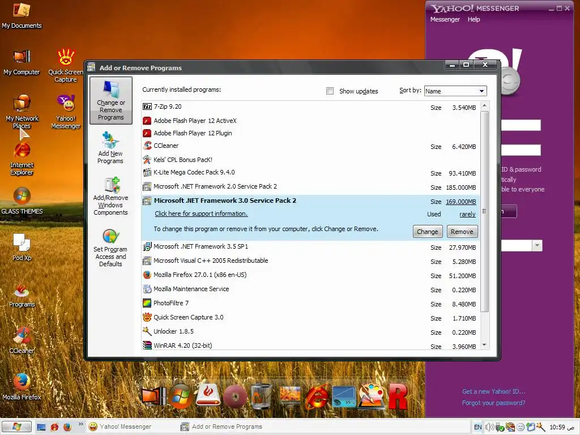This screenshot has height=435, width=580.
Task: Select PhotoFiltre 7 program icon
Action: click(147, 303)
